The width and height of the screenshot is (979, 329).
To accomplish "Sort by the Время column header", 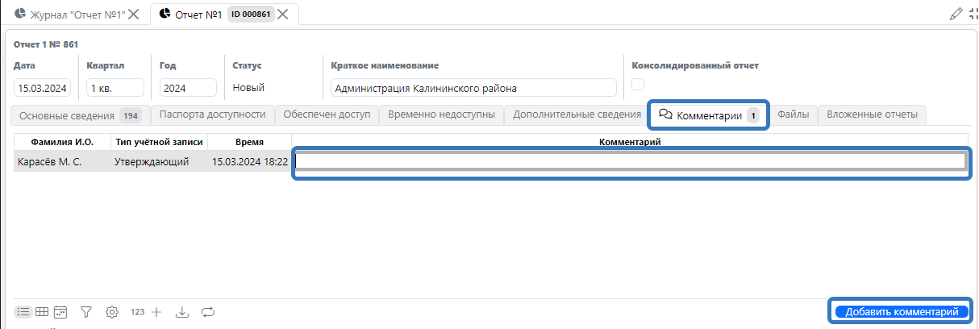I will pos(249,142).
